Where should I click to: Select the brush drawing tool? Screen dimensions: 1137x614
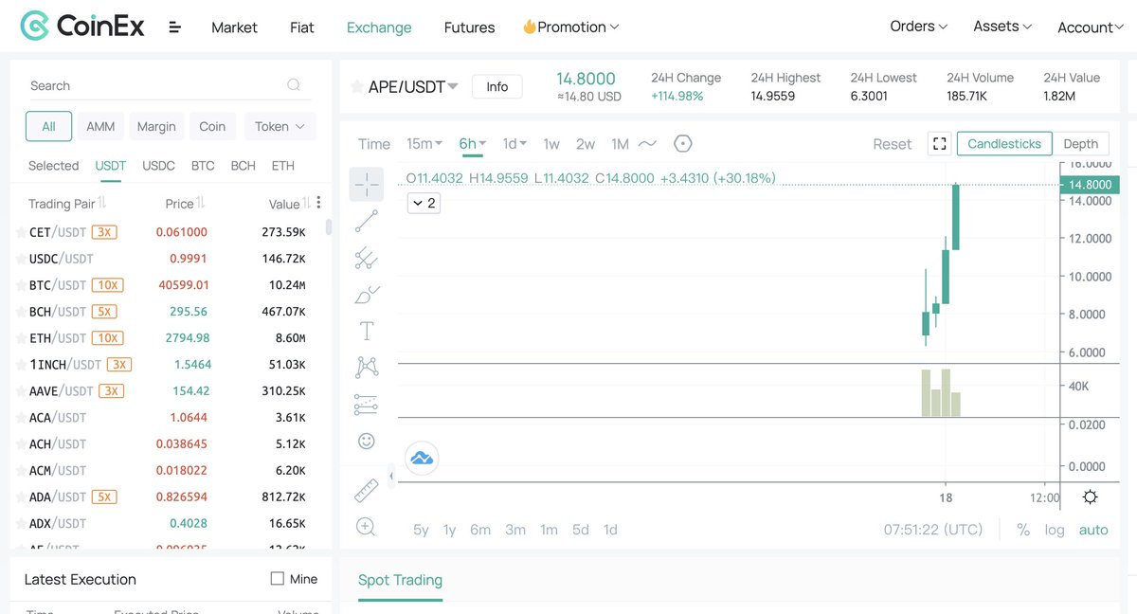pyautogui.click(x=367, y=295)
